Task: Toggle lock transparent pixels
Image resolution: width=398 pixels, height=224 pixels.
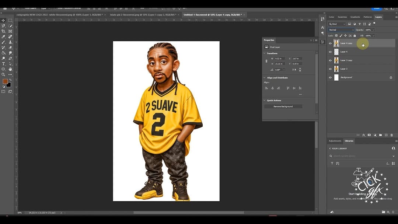Action: [x=336, y=36]
